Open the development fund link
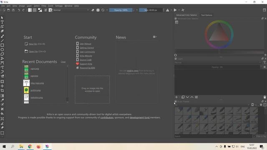The width and height of the screenshot is (267, 150). 140,117
